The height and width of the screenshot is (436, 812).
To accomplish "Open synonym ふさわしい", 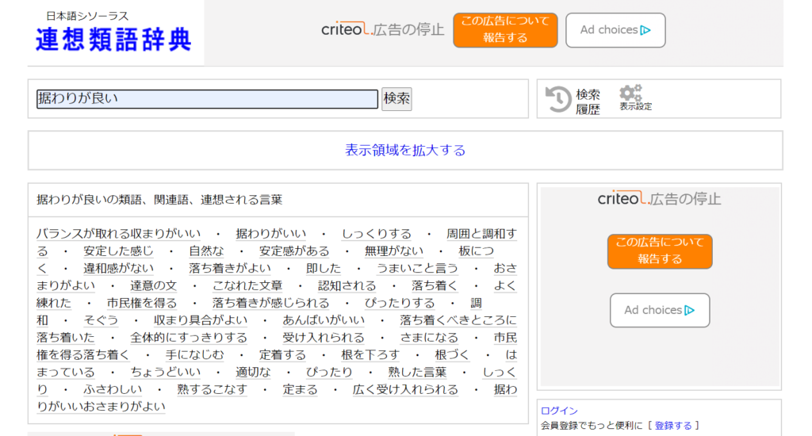I will (x=113, y=389).
